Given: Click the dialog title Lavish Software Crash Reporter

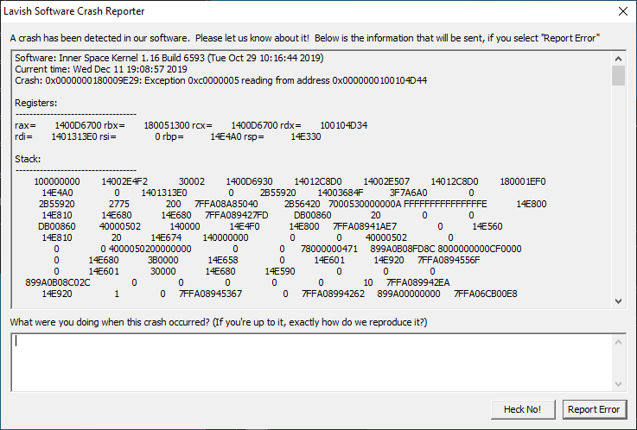Looking at the screenshot, I should pyautogui.click(x=74, y=11).
